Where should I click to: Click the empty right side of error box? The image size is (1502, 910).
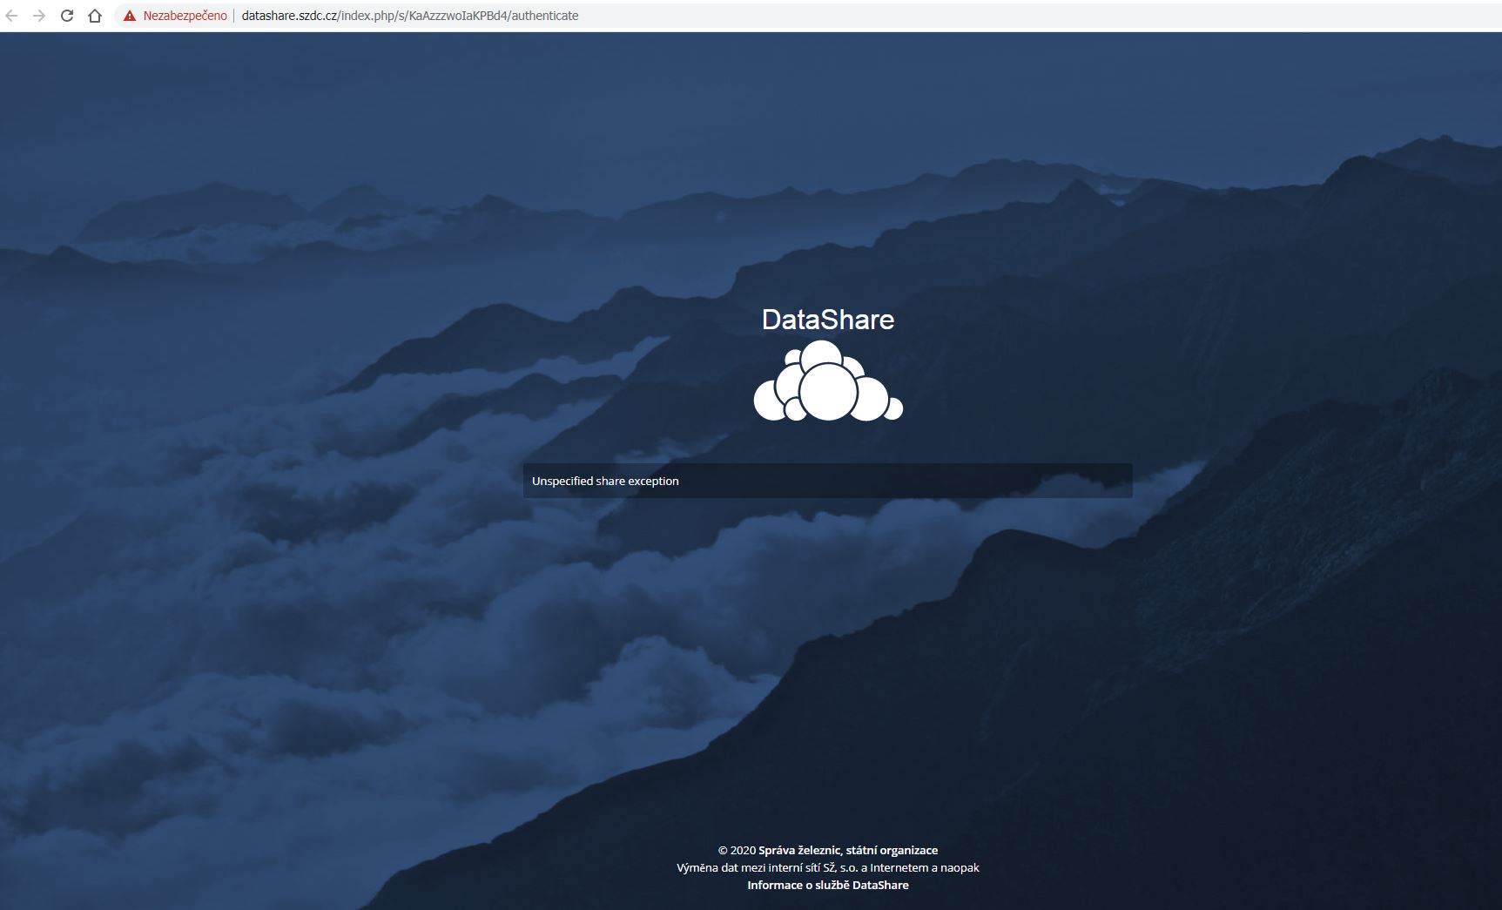pos(1001,481)
